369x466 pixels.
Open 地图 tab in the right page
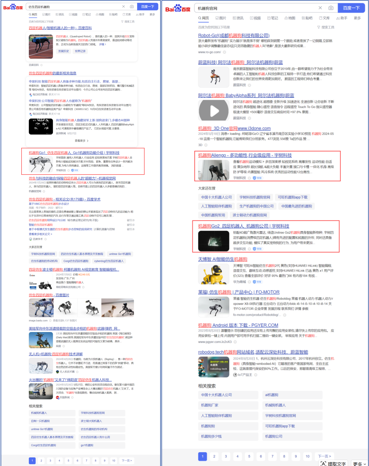pos(290,18)
